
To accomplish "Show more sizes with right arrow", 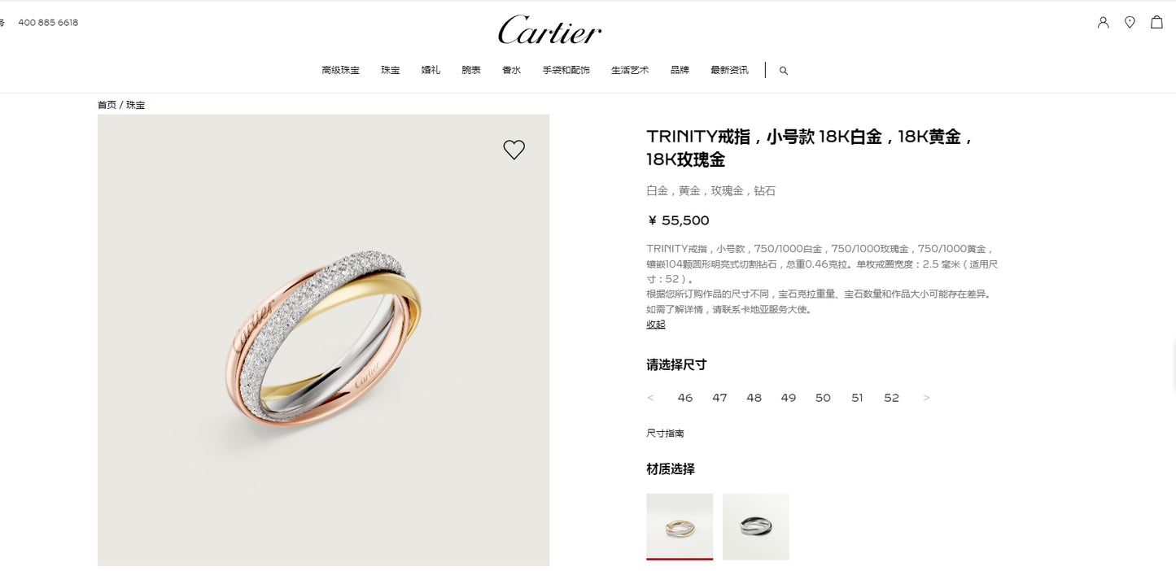I will 926,398.
